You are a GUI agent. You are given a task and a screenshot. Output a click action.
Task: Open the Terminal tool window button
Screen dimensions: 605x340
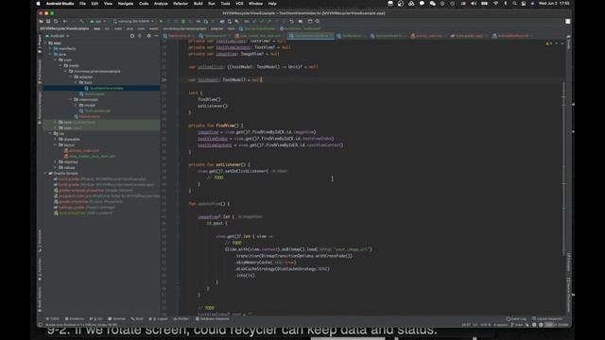[117, 319]
